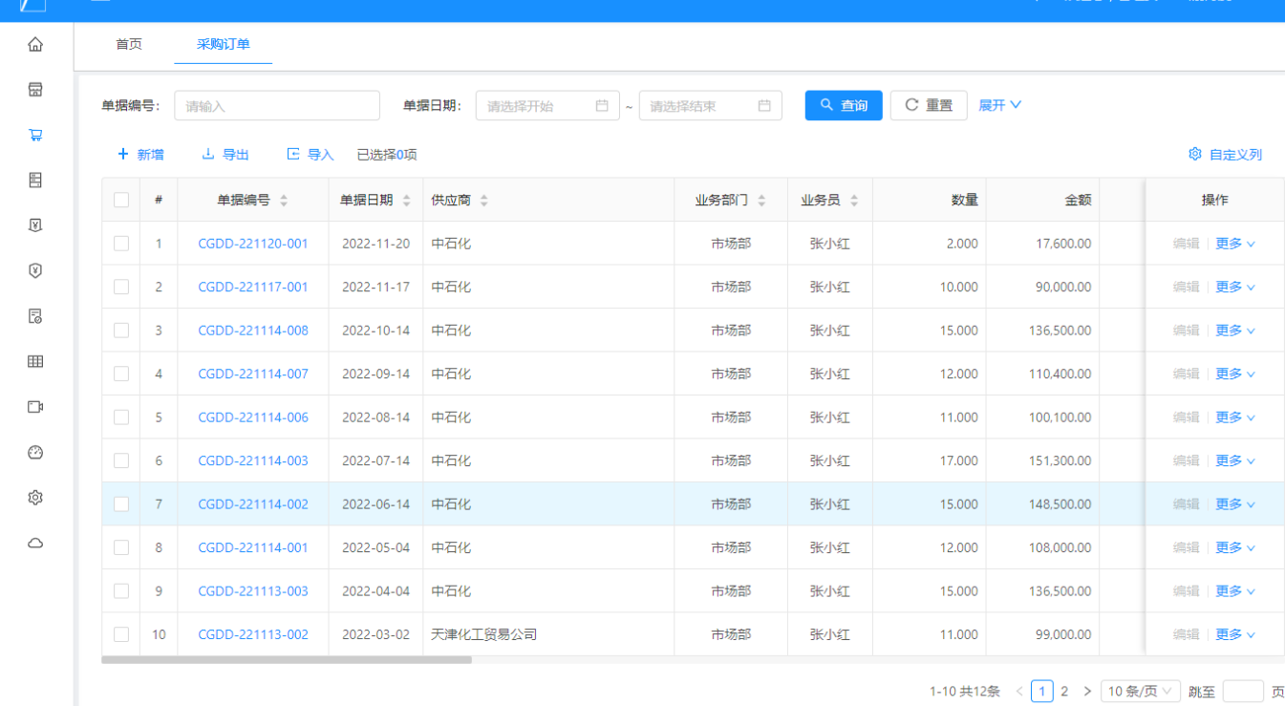Open the document audit icon in sidebar
1285x706 pixels.
coord(35,316)
